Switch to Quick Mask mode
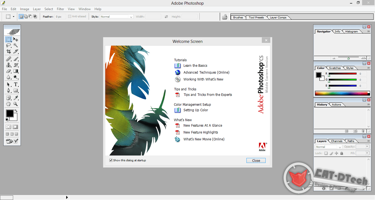 15,127
